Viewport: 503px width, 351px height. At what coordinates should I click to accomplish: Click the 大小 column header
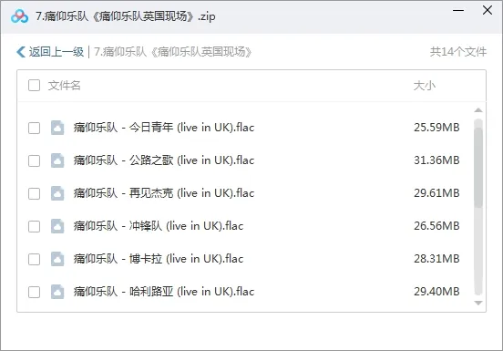(x=425, y=86)
